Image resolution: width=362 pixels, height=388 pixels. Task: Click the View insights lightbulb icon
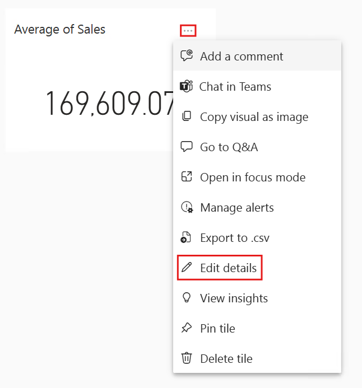187,298
